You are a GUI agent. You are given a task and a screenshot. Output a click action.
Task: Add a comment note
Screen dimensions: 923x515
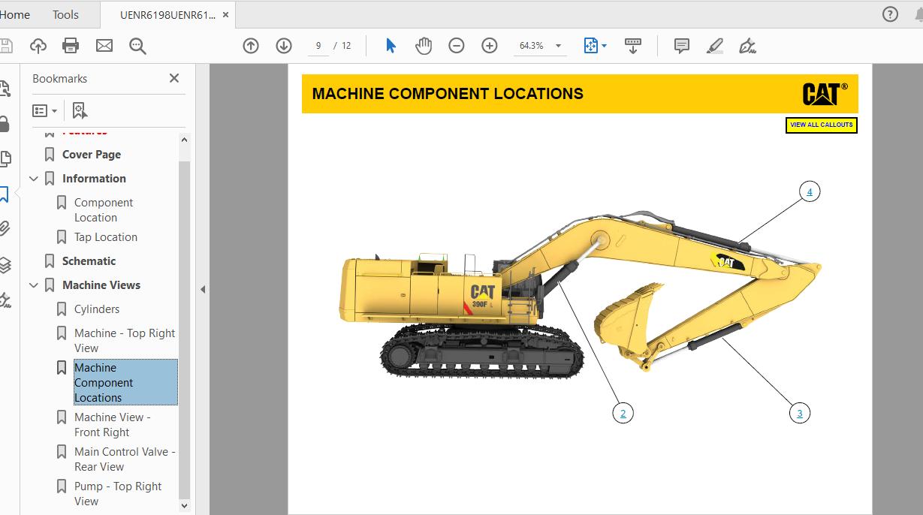click(682, 46)
